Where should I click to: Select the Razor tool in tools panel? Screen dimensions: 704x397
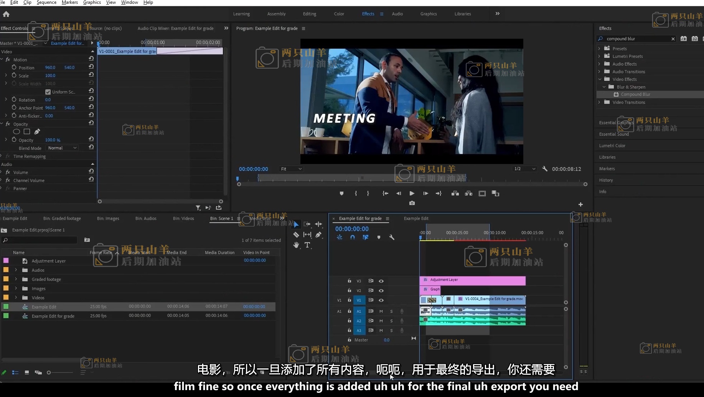pos(296,235)
